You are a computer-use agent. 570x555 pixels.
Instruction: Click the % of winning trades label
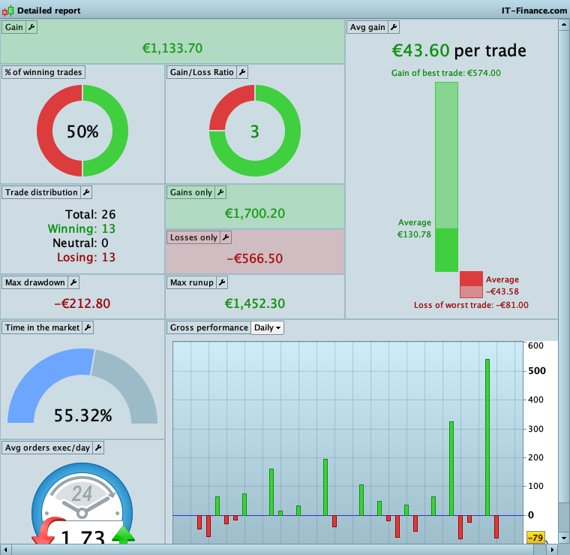click(x=43, y=72)
